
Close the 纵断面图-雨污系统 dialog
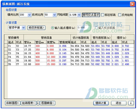132,4
